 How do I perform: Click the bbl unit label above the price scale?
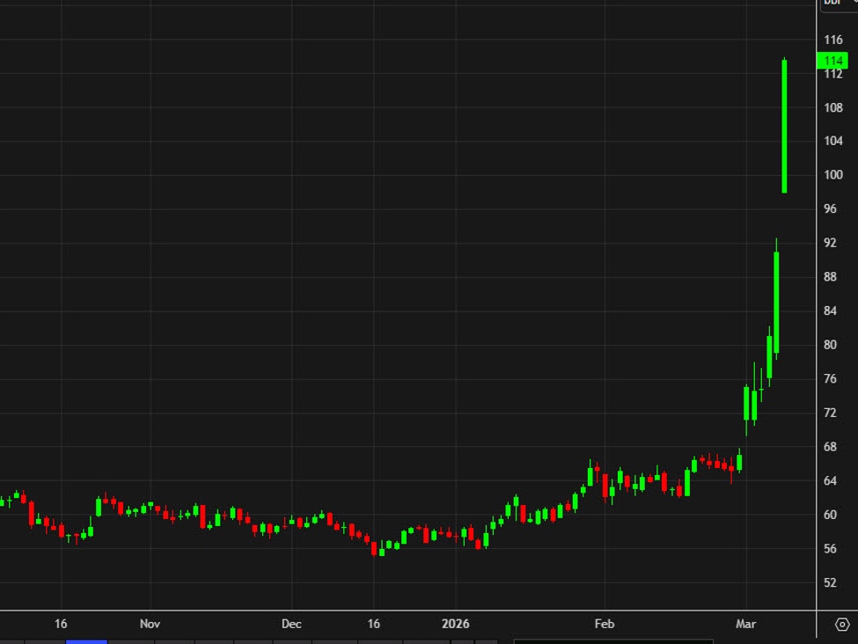(x=831, y=4)
